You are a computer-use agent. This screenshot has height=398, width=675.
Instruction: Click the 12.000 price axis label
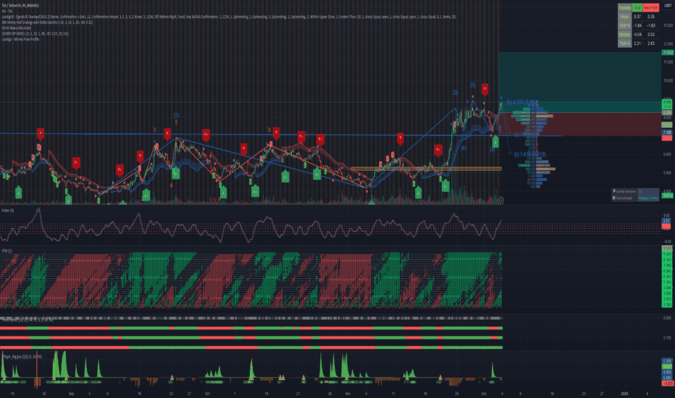pos(668,44)
